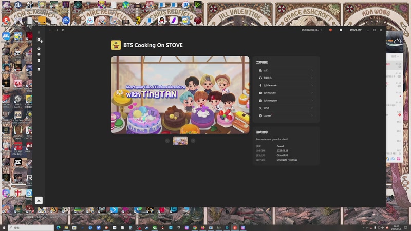
Task: Open the STOVE home icon in sidebar
Action: tap(39, 40)
